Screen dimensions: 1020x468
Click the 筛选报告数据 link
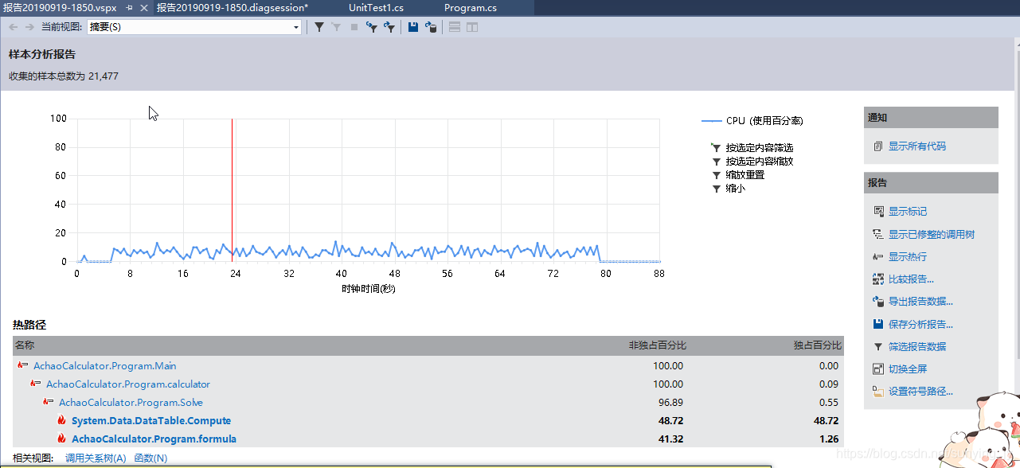[917, 347]
